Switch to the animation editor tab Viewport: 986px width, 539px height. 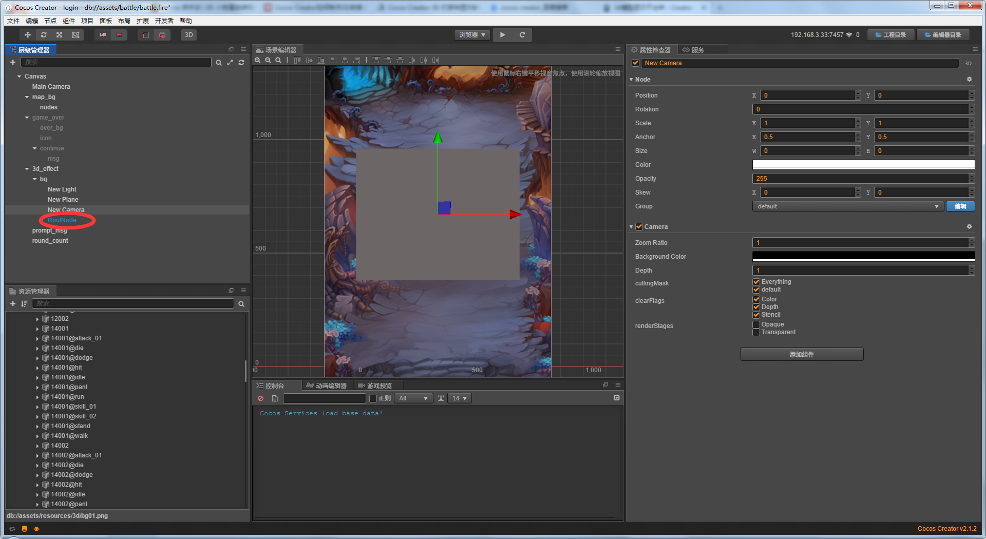(x=327, y=386)
